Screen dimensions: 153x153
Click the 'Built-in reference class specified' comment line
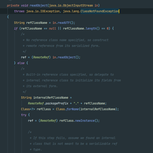(70, 74)
